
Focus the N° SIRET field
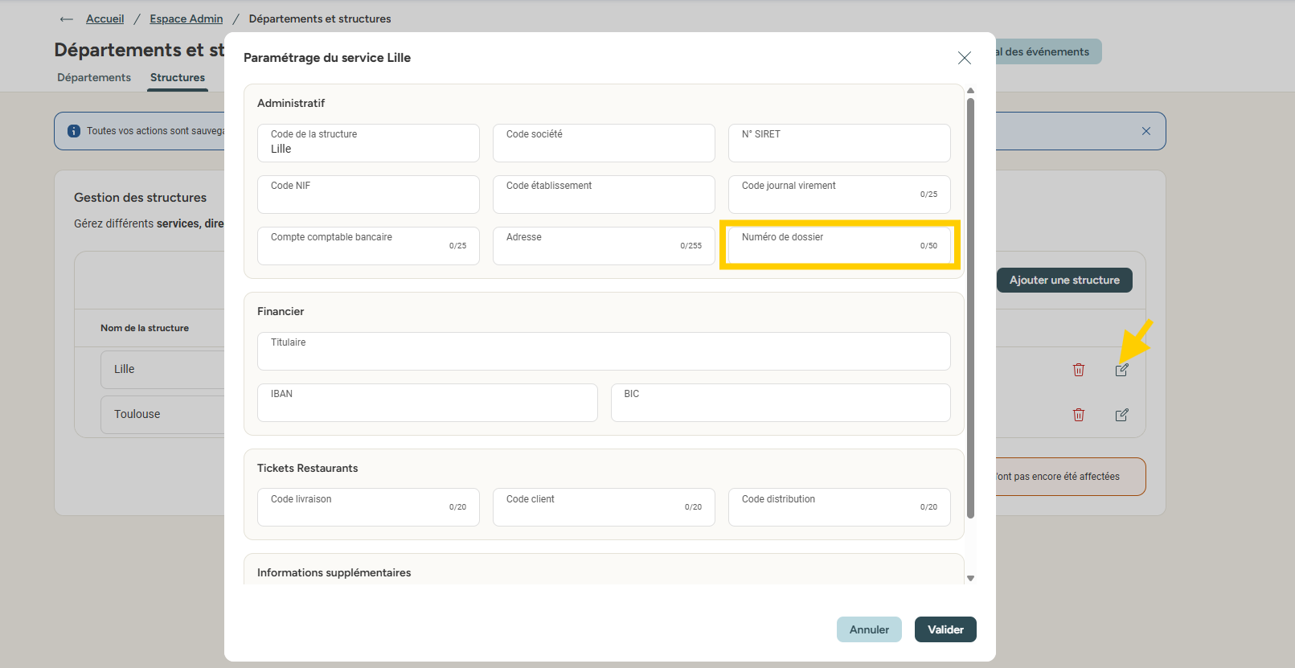pos(839,143)
